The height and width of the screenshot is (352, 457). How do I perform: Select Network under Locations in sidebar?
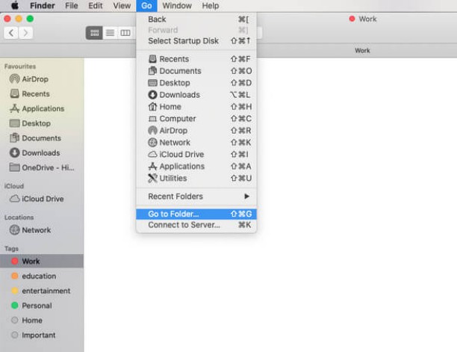[x=36, y=230]
